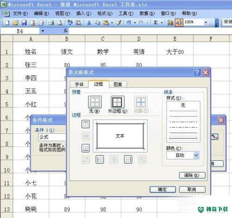
Task: Select the column E header
Action: [x=175, y=39]
